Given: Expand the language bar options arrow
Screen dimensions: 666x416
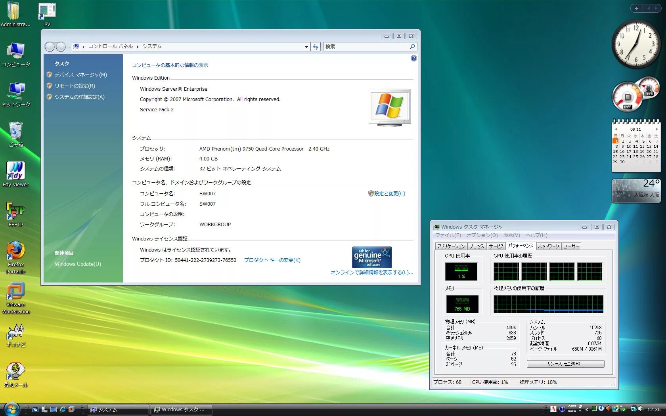Looking at the screenshot, I should pyautogui.click(x=580, y=411).
